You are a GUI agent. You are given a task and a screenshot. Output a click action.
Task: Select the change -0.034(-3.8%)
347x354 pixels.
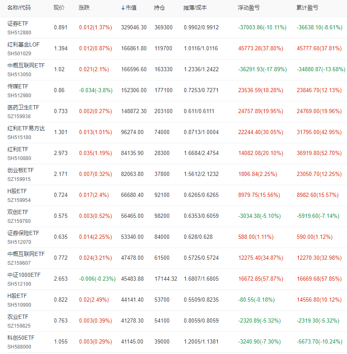point(96,90)
